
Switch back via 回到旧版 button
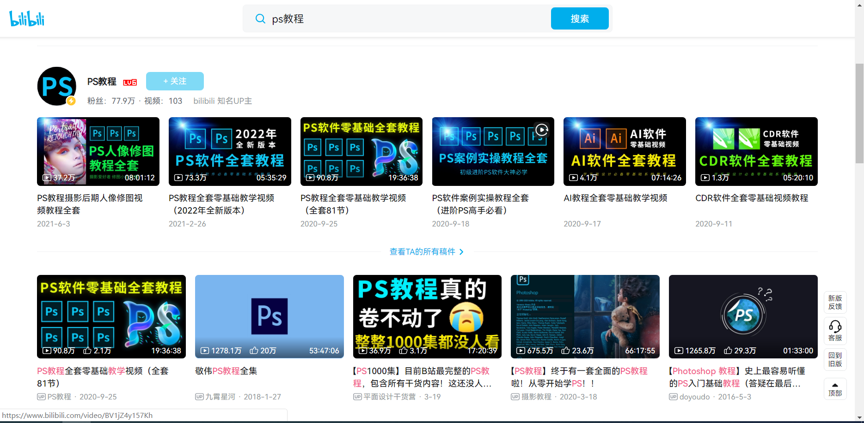point(835,359)
